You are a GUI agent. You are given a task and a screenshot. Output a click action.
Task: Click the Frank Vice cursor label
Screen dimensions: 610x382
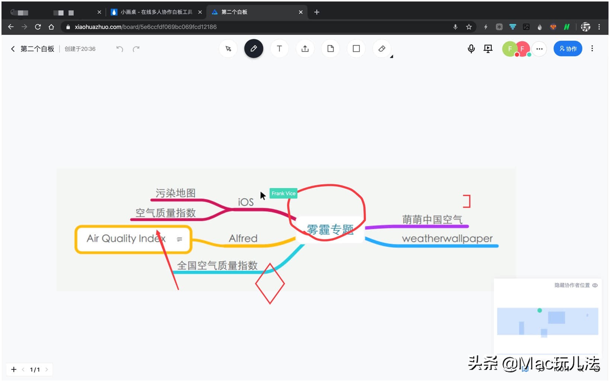coord(283,193)
